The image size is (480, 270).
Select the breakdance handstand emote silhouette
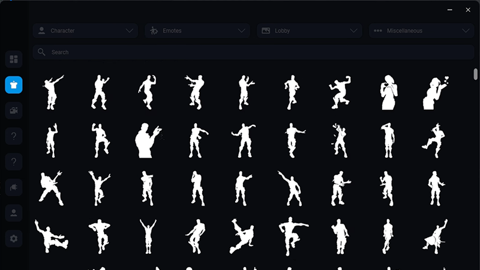coord(242,236)
